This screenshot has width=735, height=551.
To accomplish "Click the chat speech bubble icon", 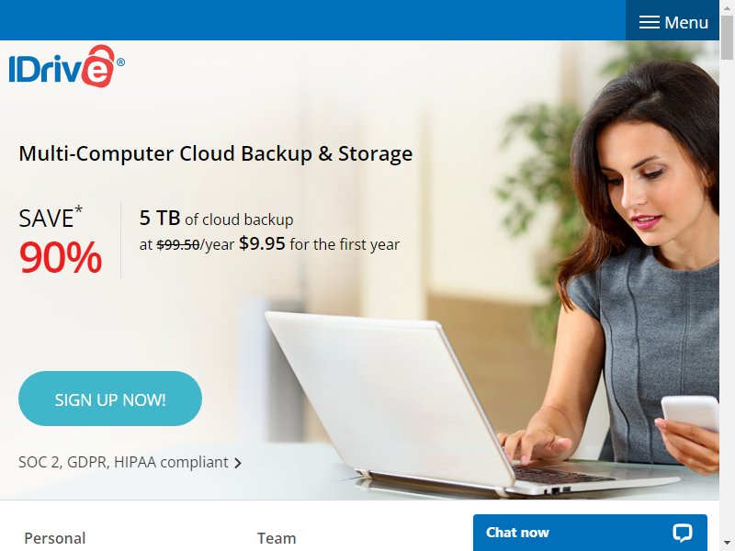I will 682,533.
